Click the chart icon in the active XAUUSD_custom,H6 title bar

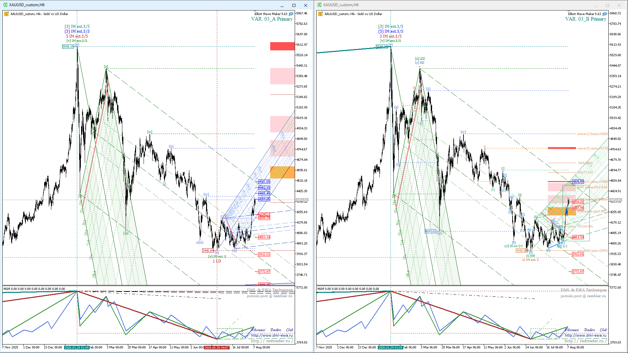[x=5, y=5]
